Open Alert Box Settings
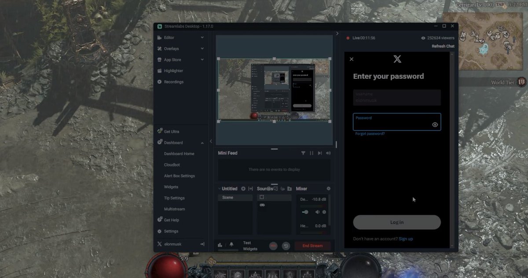The image size is (528, 278). (180, 176)
